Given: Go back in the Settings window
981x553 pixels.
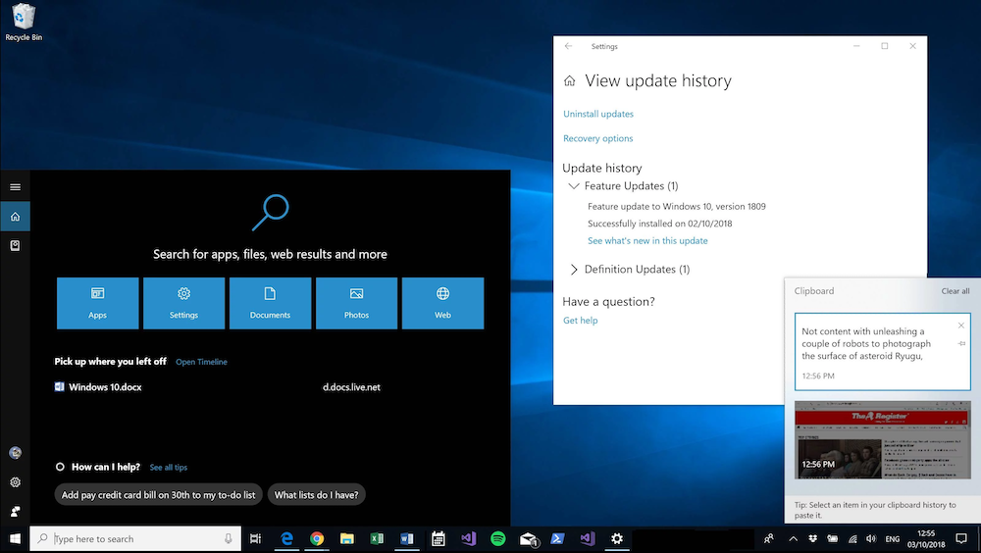Looking at the screenshot, I should tap(568, 46).
